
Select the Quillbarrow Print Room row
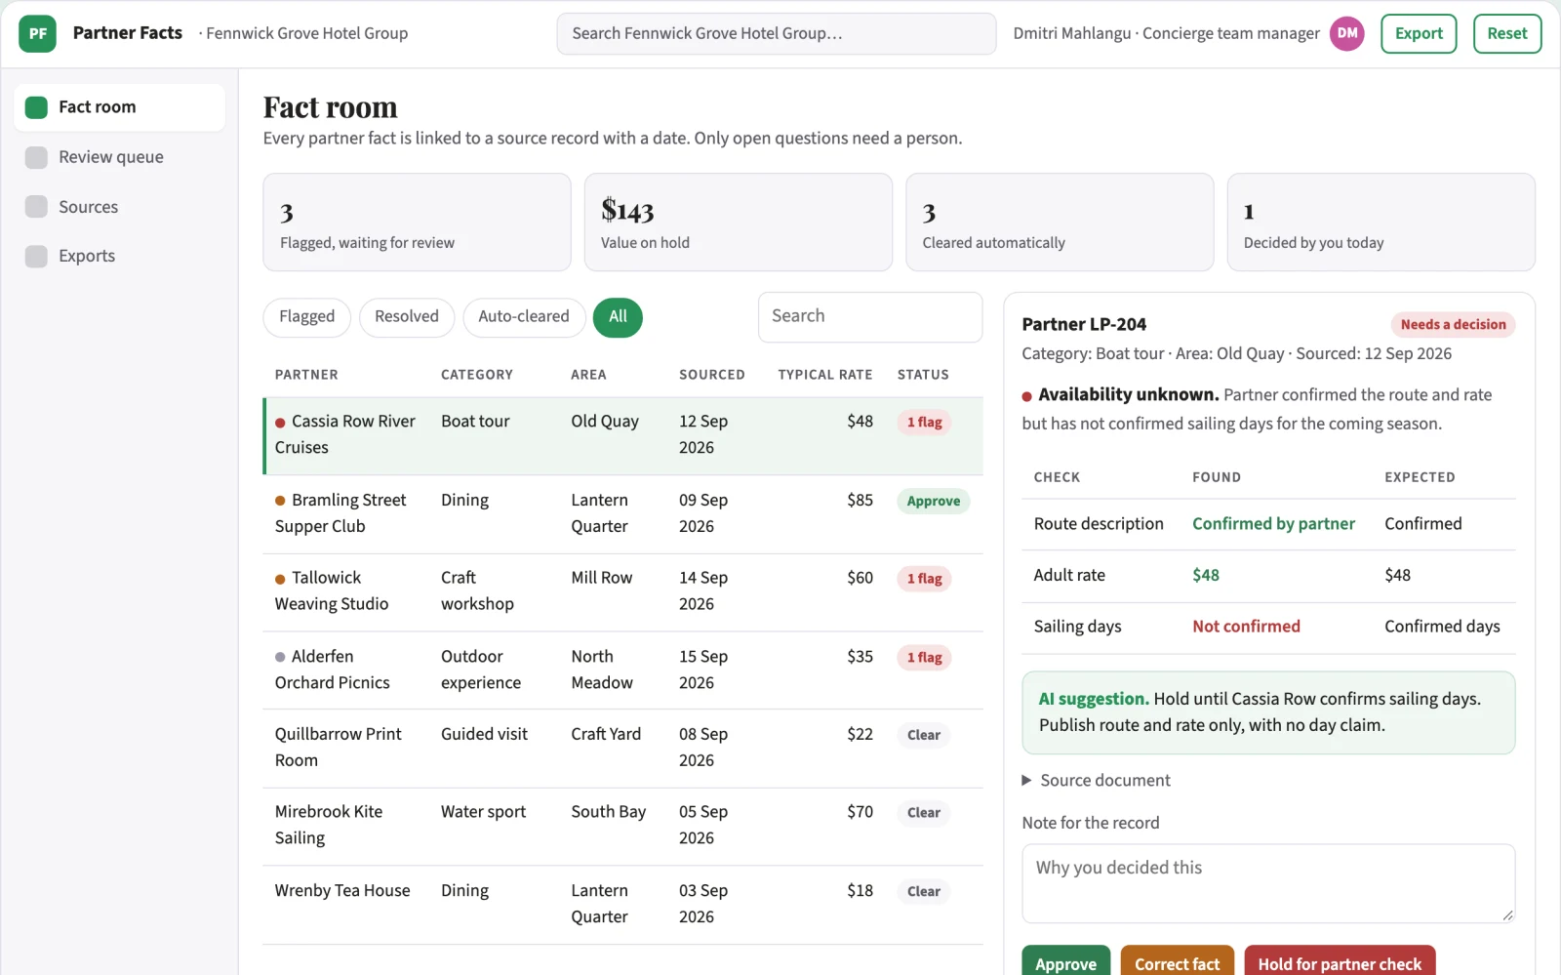click(x=623, y=748)
